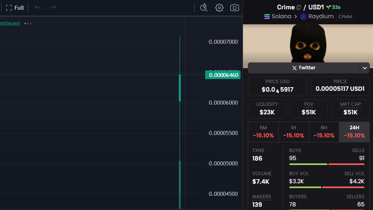
Task: Redo the last chart action
Action: pos(53,8)
